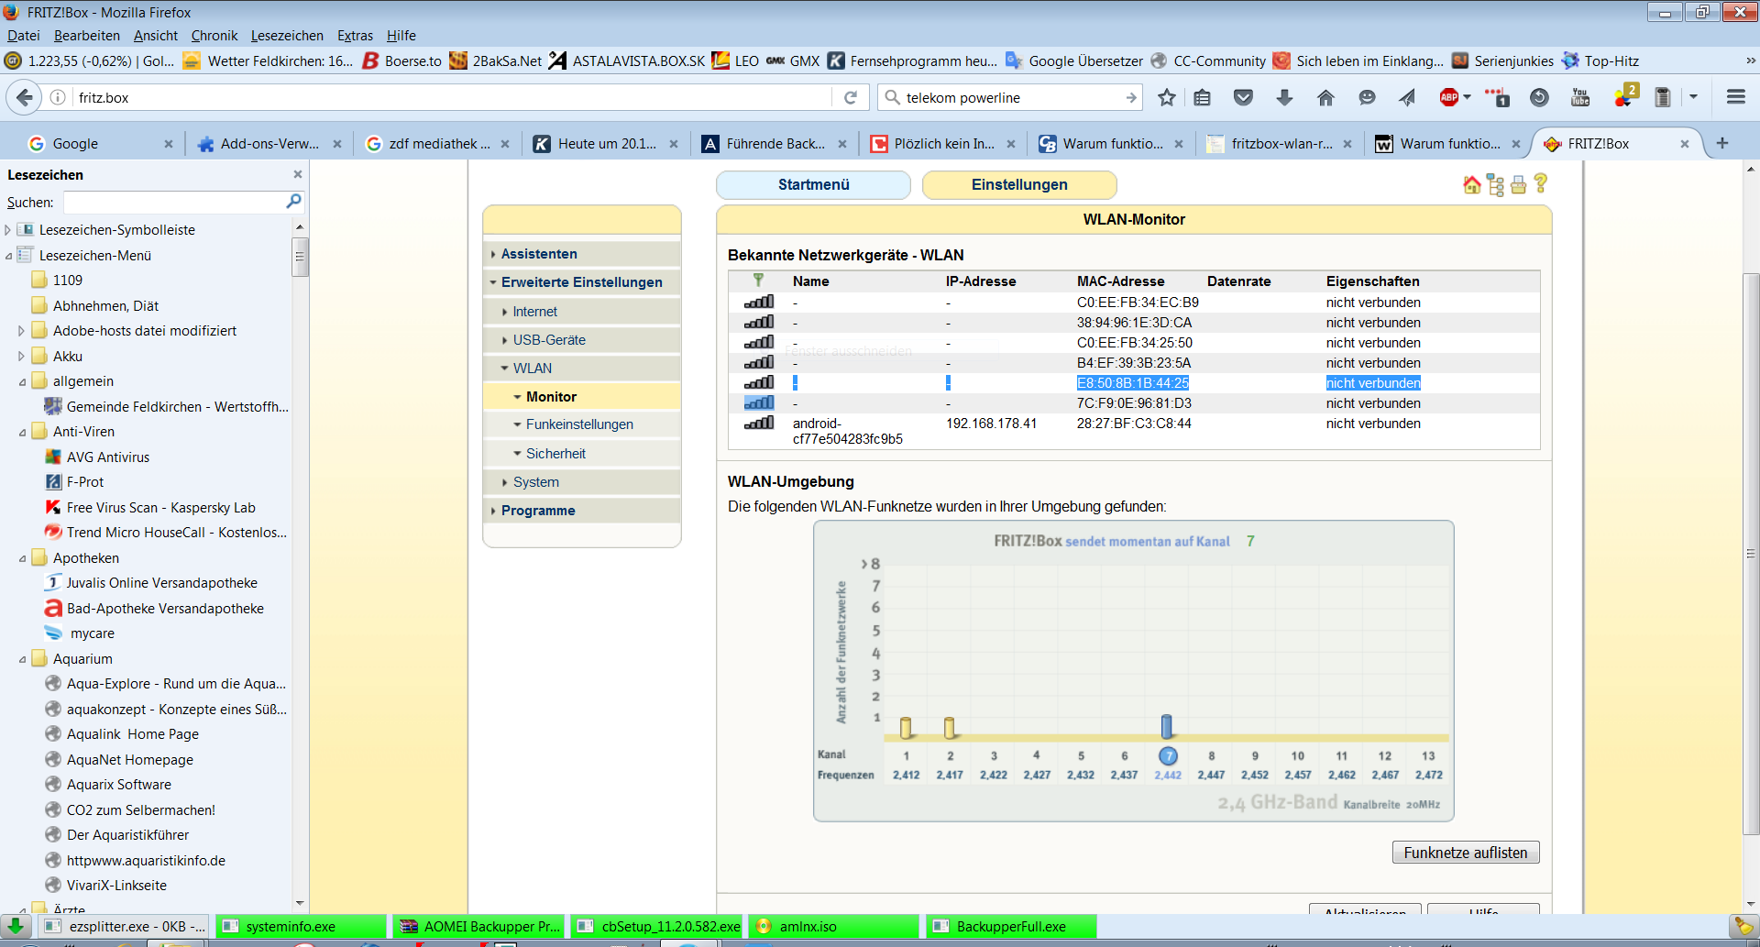Screen dimensions: 1760x947
Task: Collapse the Aquarium bookmark folder
Action: click(22, 659)
